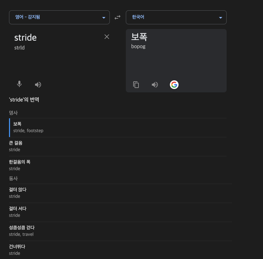The height and width of the screenshot is (259, 263).
Task: Listen to the pronunciation of 'stride'
Action: (38, 85)
